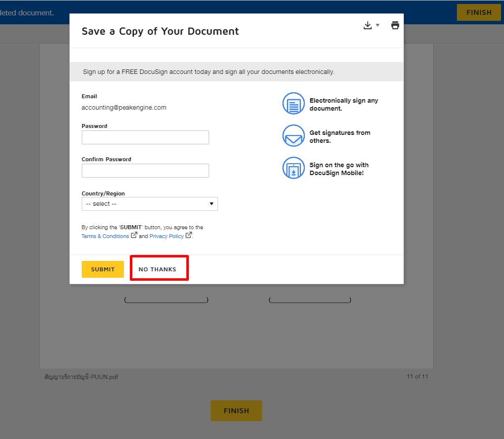Viewport: 504px width, 439px height.
Task: Click the accounting@peakengine.com email text
Action: (x=124, y=108)
